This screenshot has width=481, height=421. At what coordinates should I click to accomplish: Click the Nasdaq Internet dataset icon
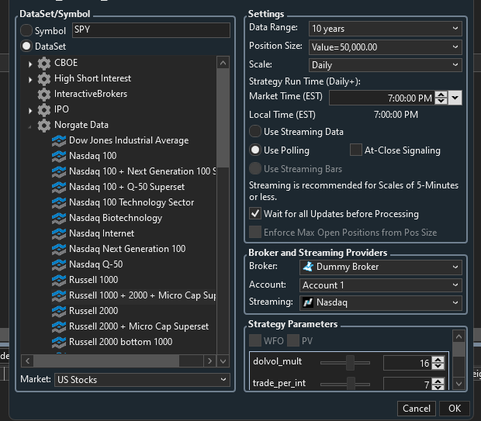click(59, 233)
